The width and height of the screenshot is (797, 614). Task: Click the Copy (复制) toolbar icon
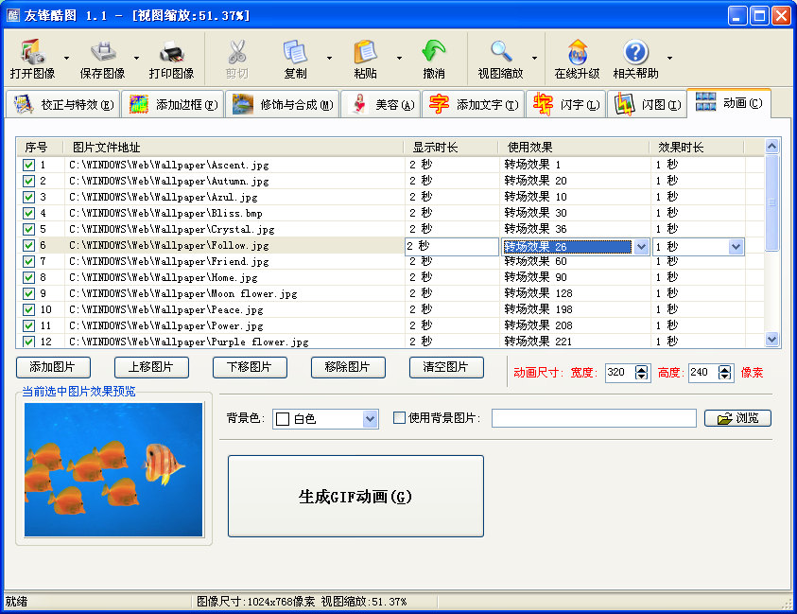[x=295, y=53]
